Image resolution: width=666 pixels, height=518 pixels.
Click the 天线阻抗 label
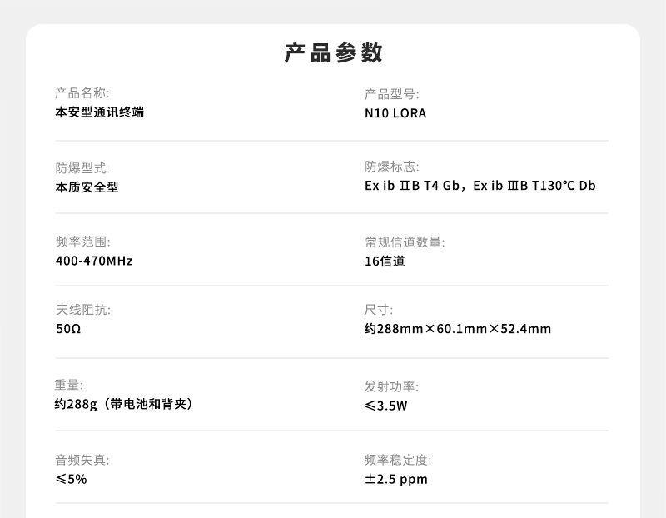(82, 310)
